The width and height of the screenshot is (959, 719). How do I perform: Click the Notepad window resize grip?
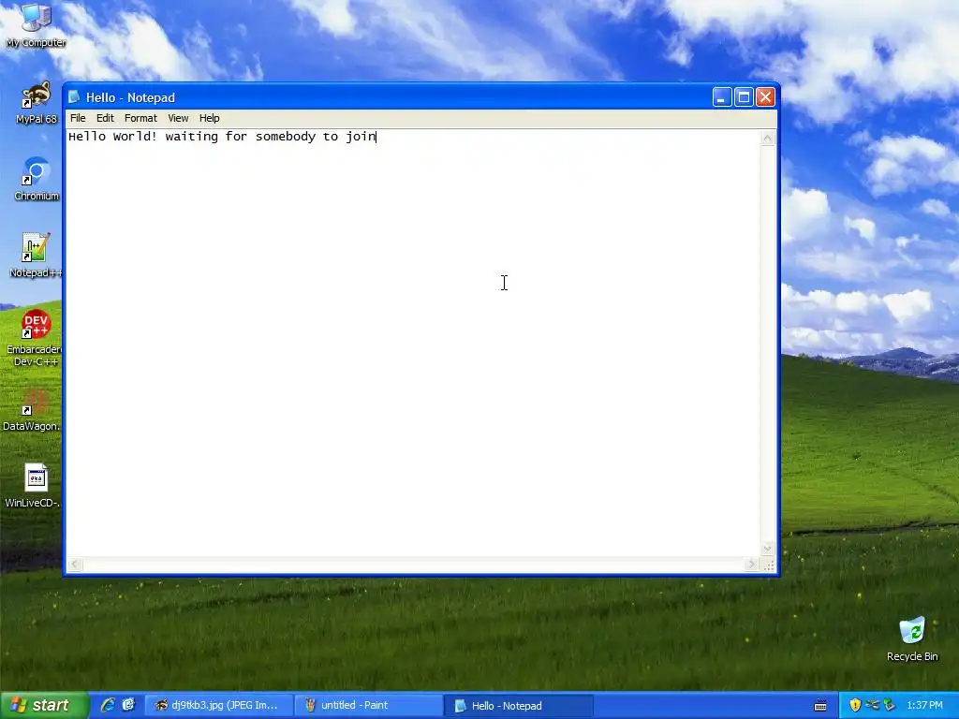pyautogui.click(x=768, y=565)
